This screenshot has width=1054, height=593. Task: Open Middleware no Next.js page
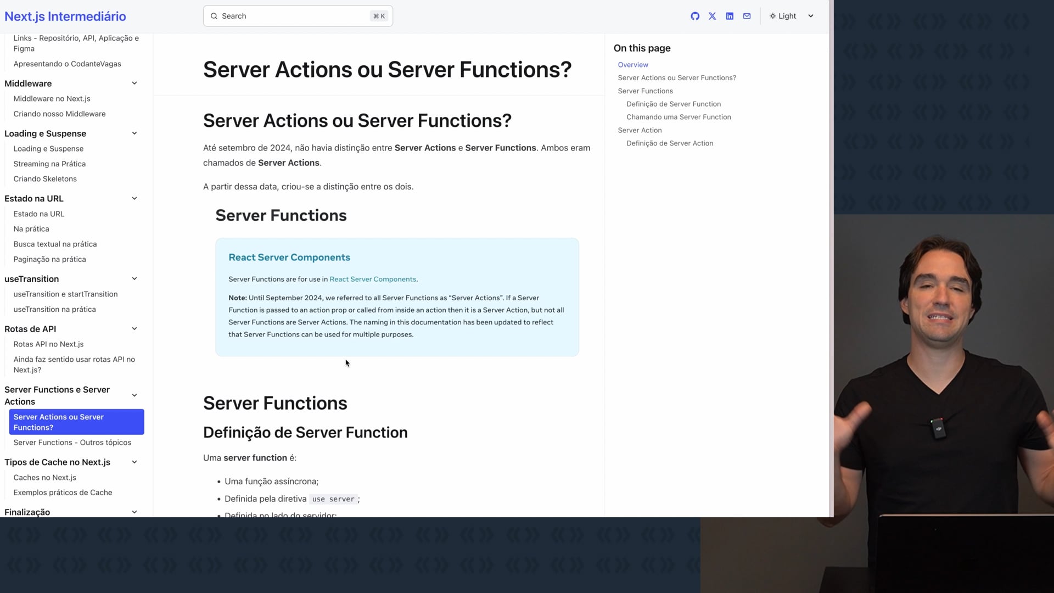pyautogui.click(x=52, y=99)
